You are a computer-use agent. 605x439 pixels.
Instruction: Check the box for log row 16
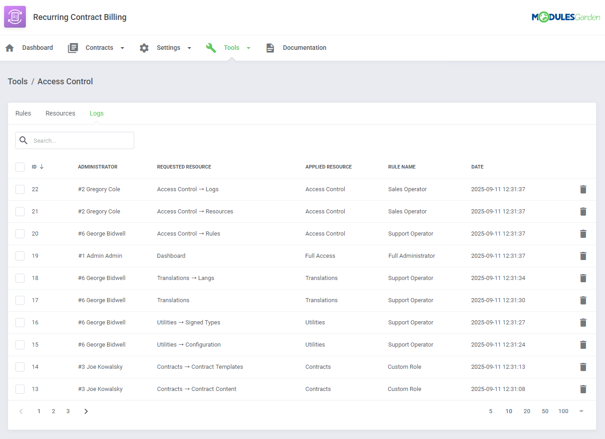(x=20, y=323)
